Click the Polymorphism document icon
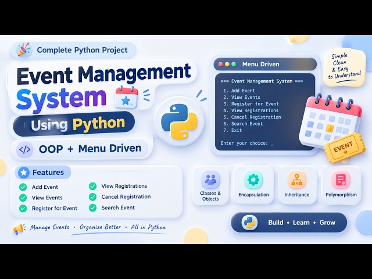This screenshot has height=279, width=372. [341, 180]
